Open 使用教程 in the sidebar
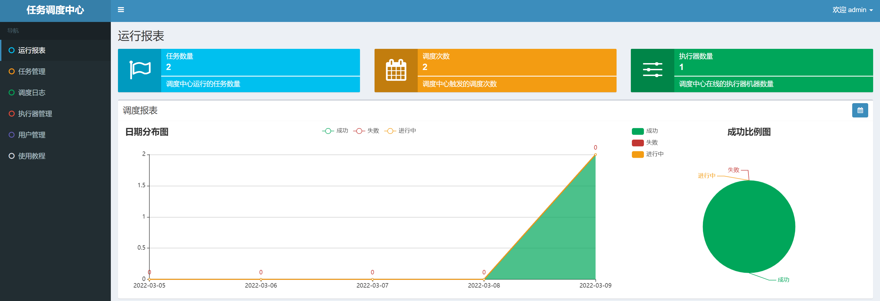Image resolution: width=880 pixels, height=301 pixels. point(32,156)
